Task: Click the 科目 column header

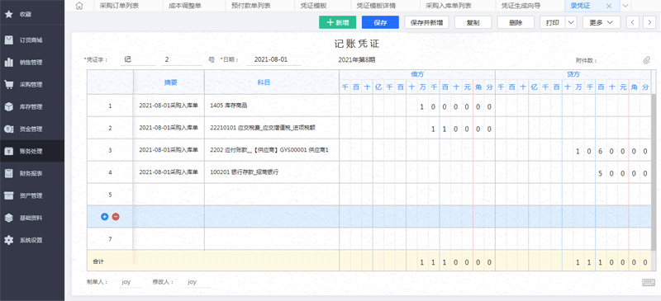Action: click(x=272, y=82)
